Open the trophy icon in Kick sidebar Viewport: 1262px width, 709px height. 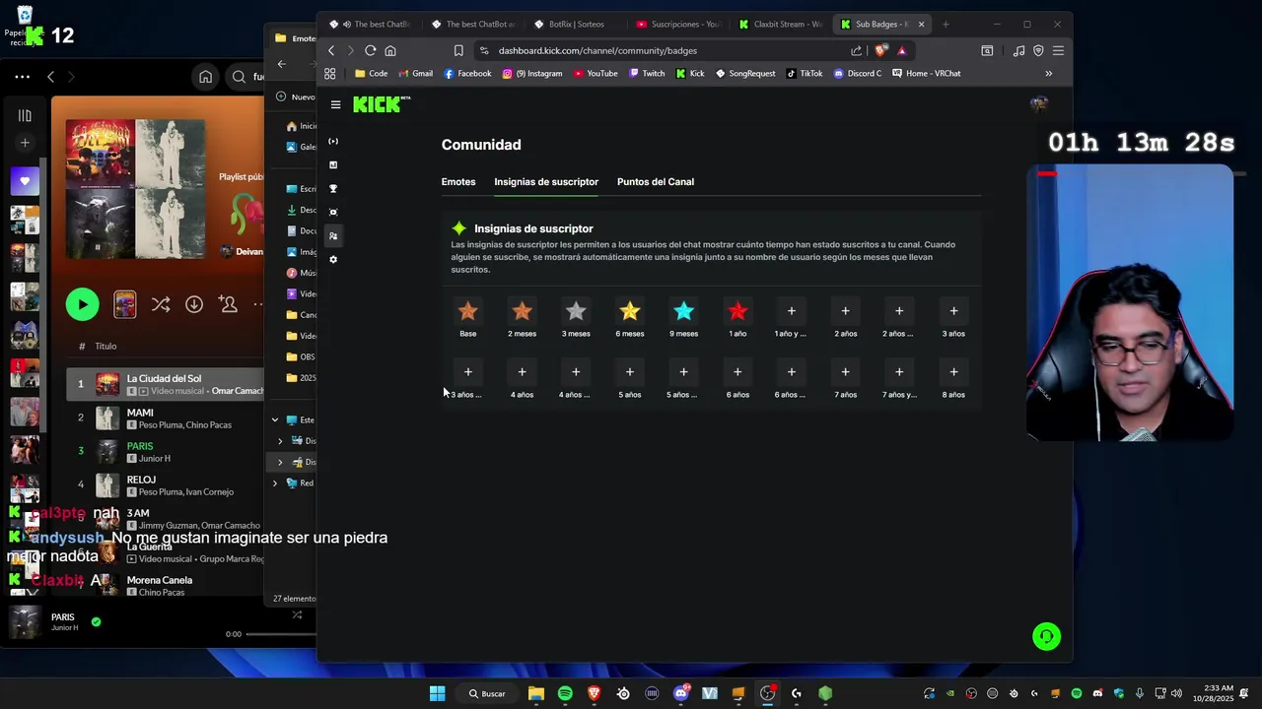pyautogui.click(x=333, y=188)
